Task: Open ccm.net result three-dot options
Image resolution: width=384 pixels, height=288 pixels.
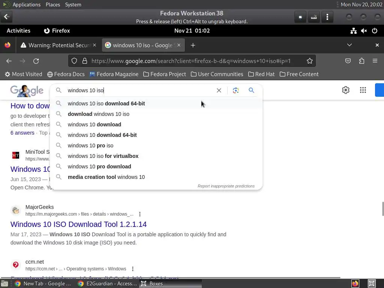Action: [133, 269]
